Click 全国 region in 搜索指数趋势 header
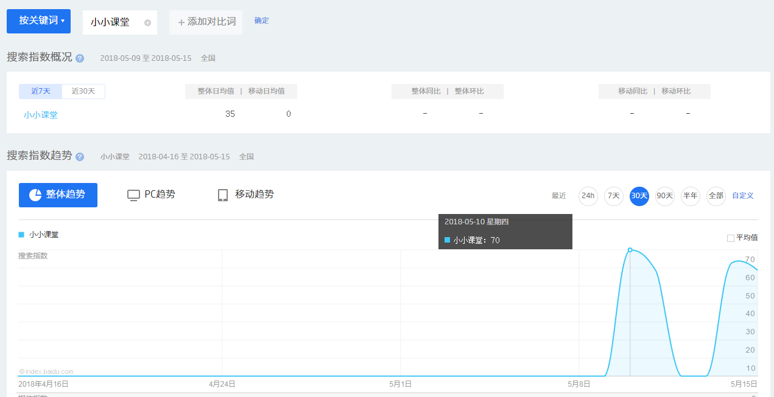 pos(247,156)
